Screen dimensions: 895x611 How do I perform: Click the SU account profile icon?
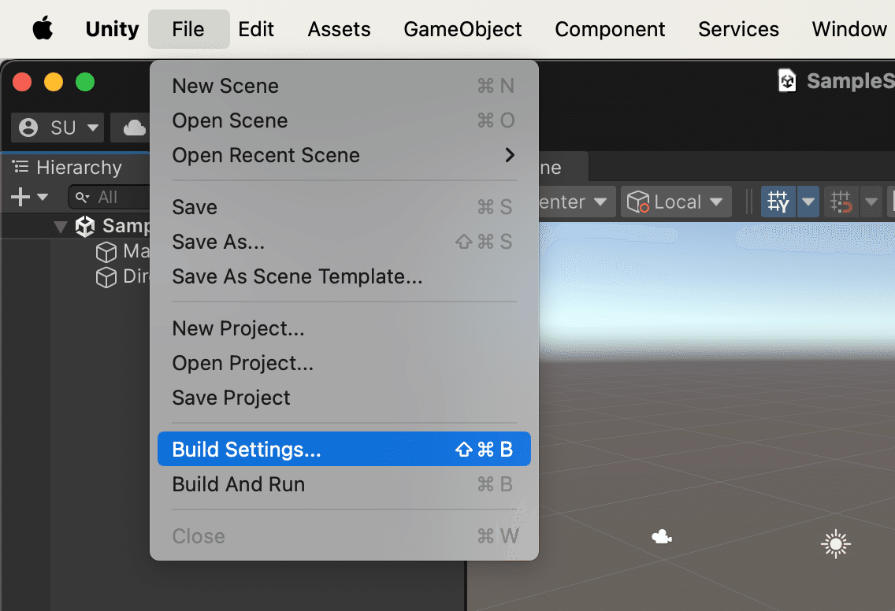(28, 128)
